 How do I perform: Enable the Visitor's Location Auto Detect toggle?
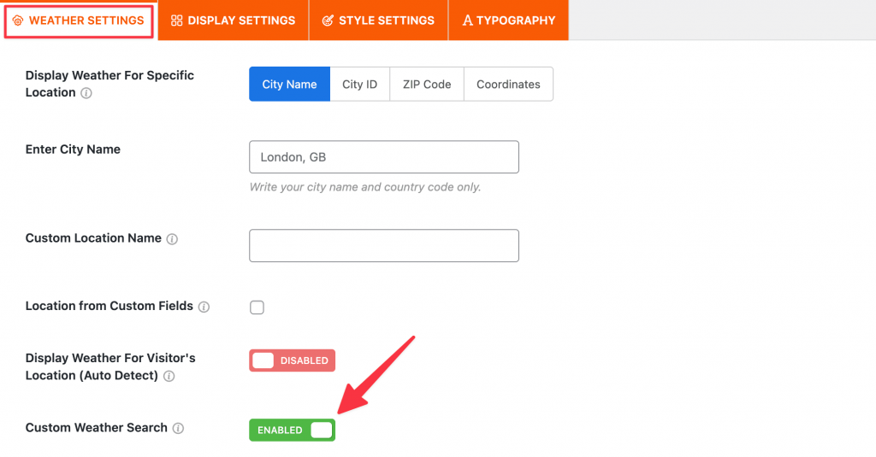click(293, 360)
